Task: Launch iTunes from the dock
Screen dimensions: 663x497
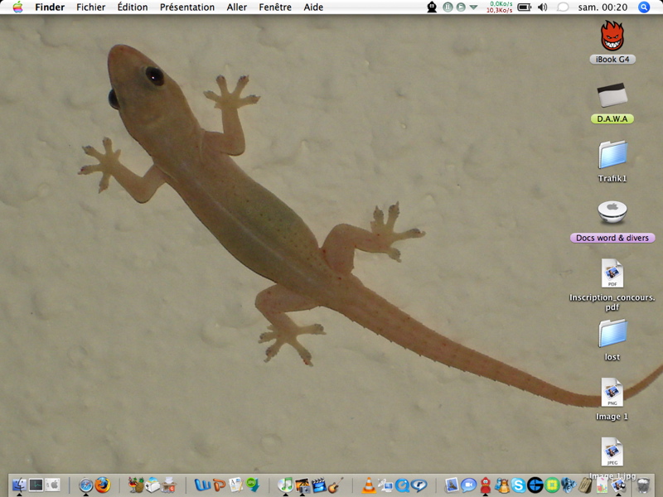Action: [x=285, y=485]
